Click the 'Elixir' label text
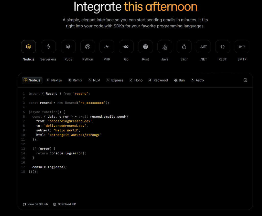The width and height of the screenshot is (262, 216). pyautogui.click(x=184, y=59)
